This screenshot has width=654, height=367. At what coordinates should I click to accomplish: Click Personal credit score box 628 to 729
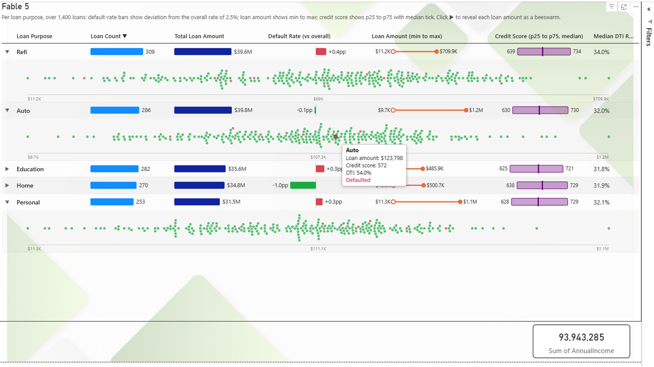click(x=540, y=202)
